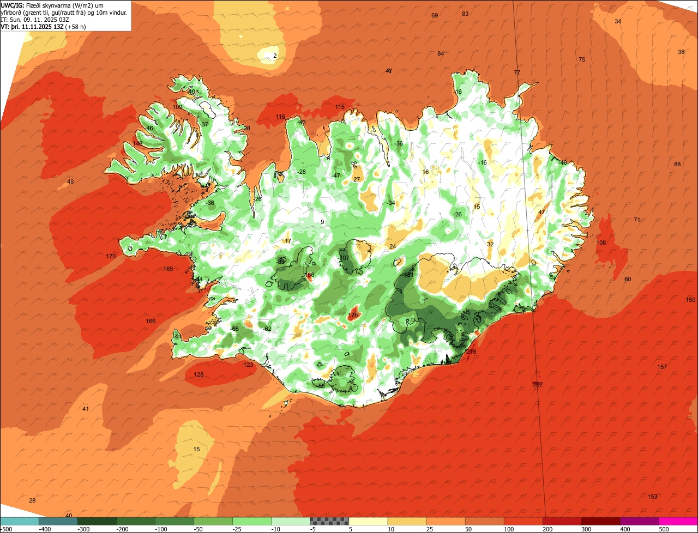Click the value "128" southwest of Iceland
The image size is (698, 533).
(198, 374)
